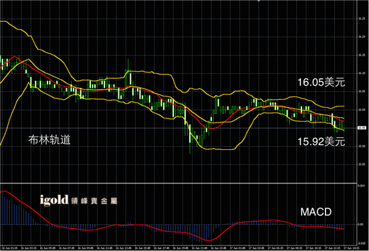Click the MACD 0.00 zero level label

pos(360,224)
